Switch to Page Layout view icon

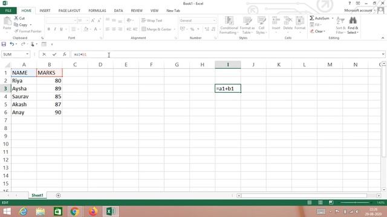pos(320,203)
